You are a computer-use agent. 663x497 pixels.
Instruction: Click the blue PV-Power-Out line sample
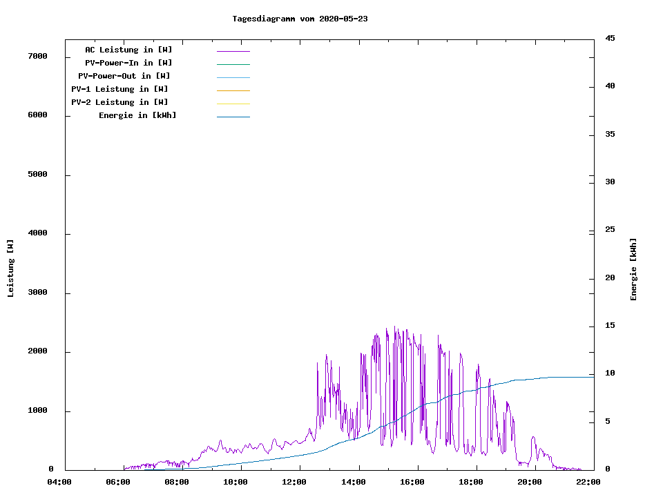click(233, 77)
